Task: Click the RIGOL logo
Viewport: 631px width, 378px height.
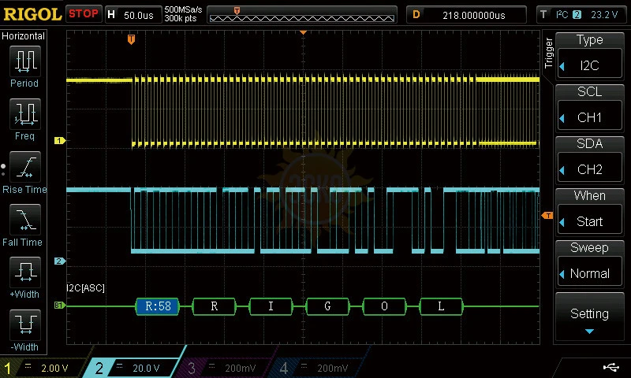Action: pyautogui.click(x=32, y=14)
